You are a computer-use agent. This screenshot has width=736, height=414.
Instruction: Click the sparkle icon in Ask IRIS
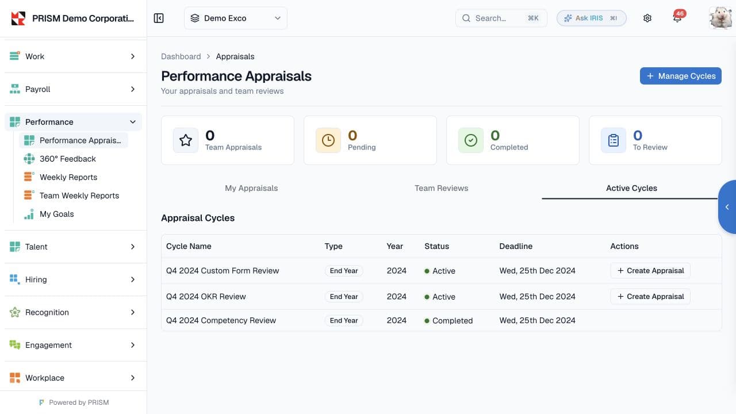pyautogui.click(x=568, y=18)
